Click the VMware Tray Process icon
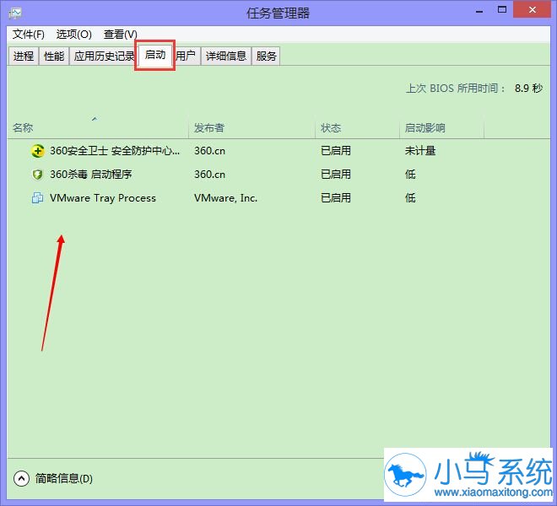This screenshot has height=506, width=557. pos(37,198)
